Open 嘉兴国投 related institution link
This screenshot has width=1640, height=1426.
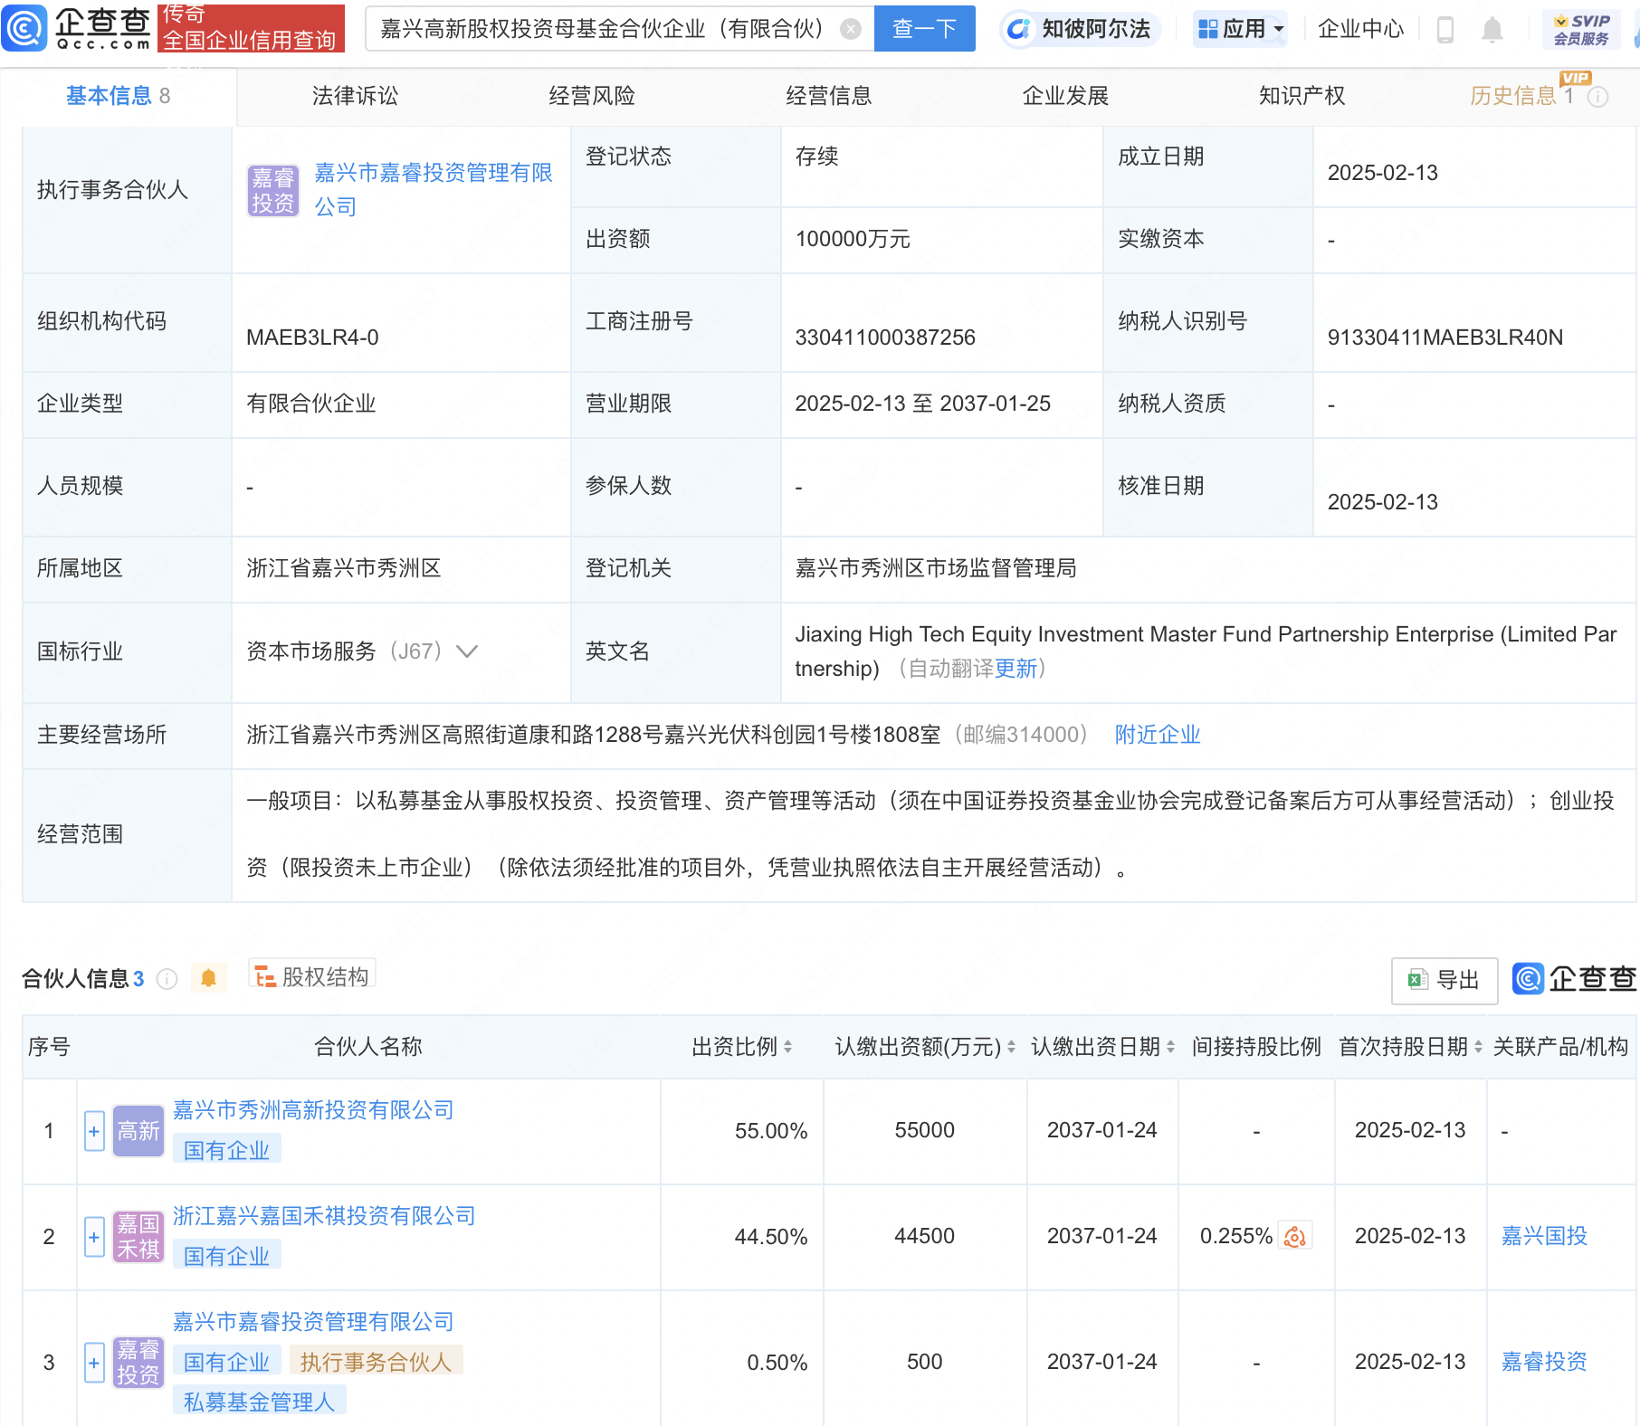1544,1236
